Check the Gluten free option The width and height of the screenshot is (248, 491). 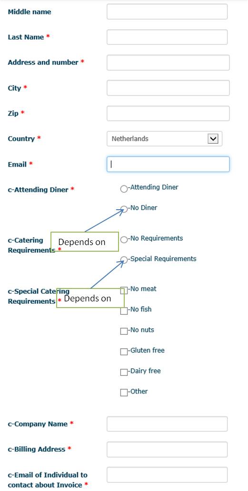124,352
